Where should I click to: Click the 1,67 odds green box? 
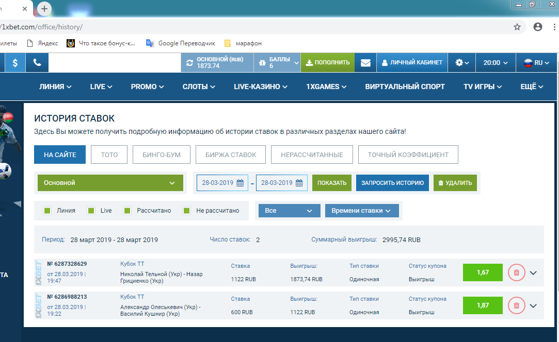point(483,272)
